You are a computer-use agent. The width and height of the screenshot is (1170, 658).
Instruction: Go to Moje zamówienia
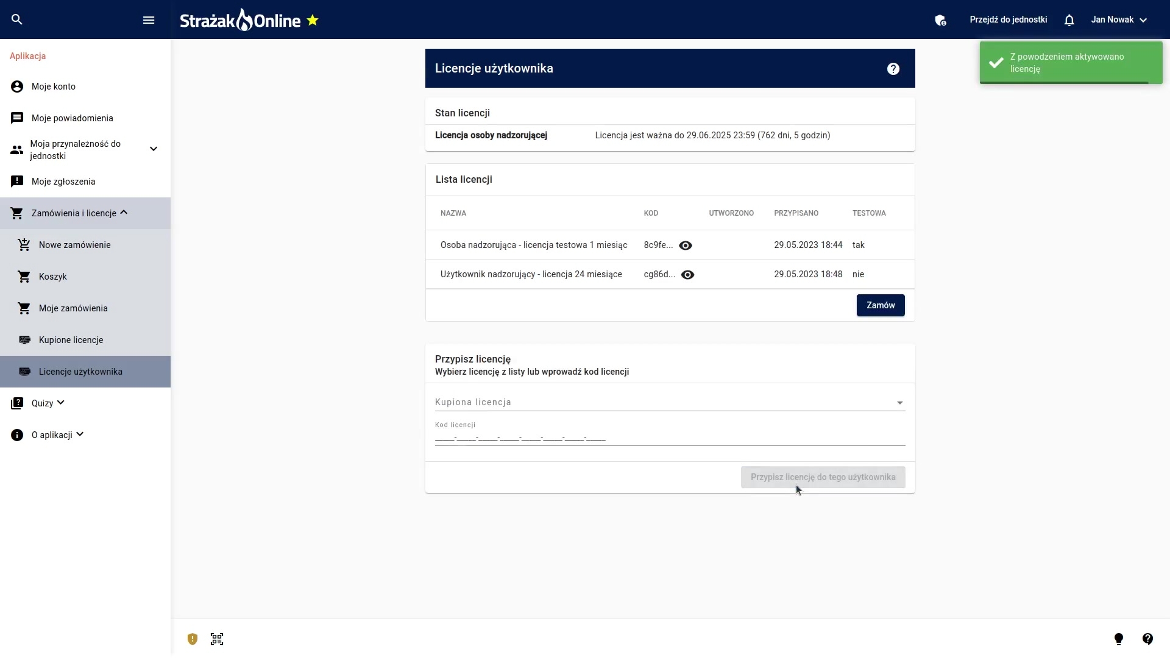(85, 308)
